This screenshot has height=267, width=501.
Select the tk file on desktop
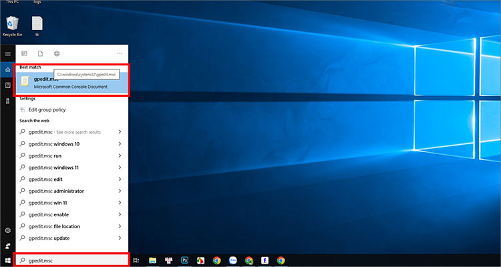(x=37, y=27)
